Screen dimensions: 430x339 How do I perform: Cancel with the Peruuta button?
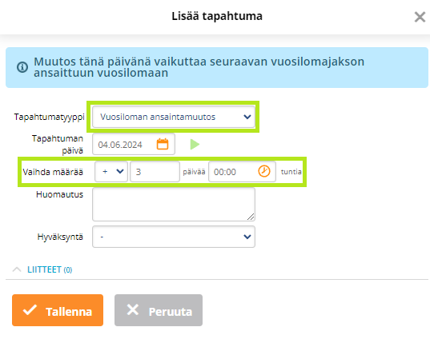(x=159, y=310)
